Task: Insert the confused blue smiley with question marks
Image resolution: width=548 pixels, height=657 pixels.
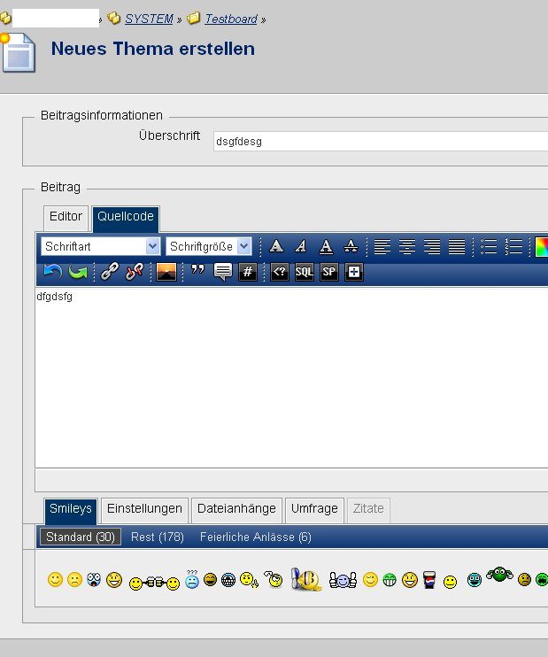Action: [192, 579]
